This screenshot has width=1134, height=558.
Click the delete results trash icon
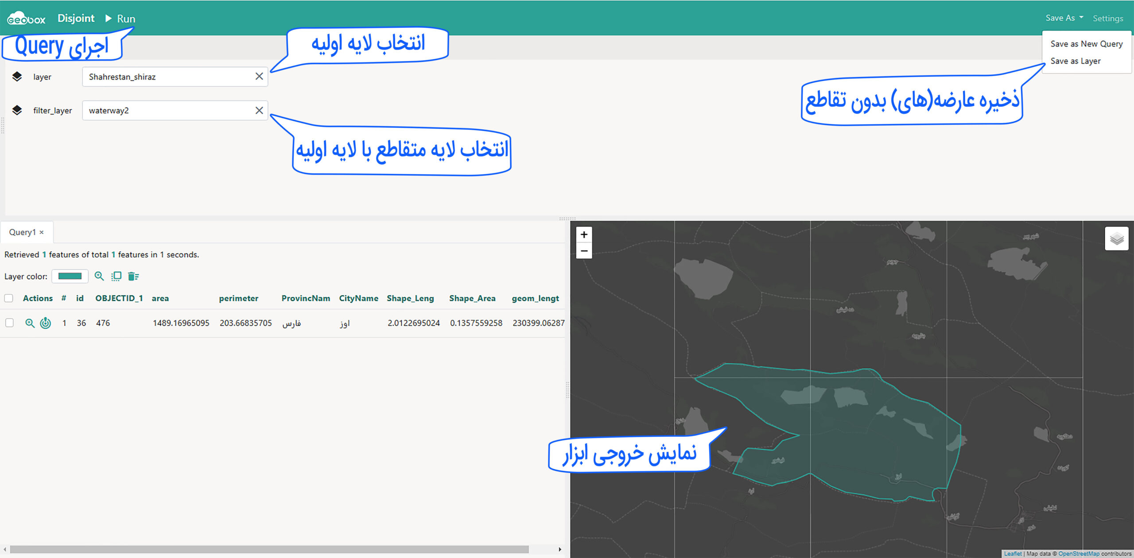(x=133, y=276)
